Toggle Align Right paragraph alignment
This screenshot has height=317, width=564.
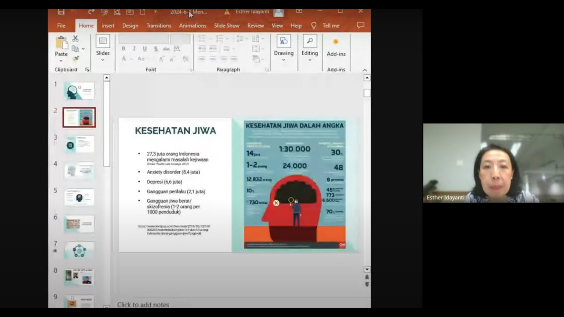(x=223, y=59)
